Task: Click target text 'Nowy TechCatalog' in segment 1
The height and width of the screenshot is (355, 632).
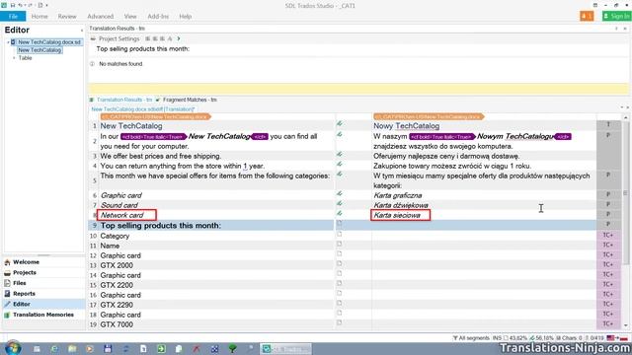Action: 406,126
